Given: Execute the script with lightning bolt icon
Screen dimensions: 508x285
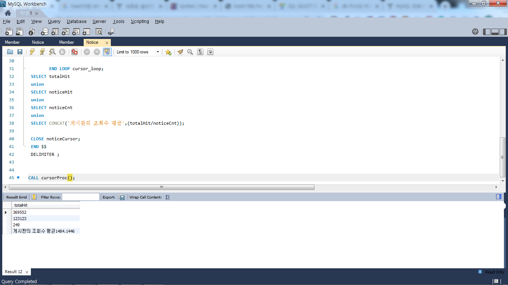Looking at the screenshot, I should pos(32,52).
